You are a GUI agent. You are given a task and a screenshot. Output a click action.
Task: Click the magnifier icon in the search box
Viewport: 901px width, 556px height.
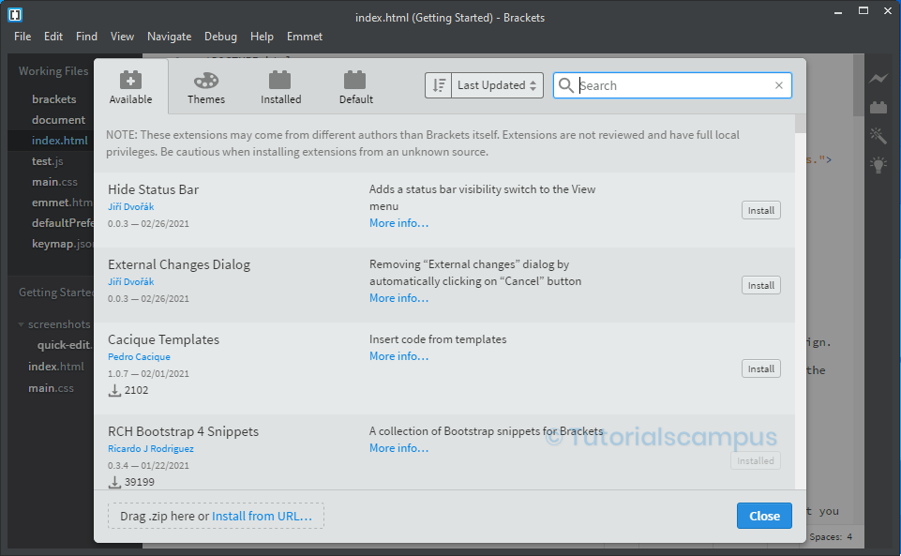pos(566,84)
